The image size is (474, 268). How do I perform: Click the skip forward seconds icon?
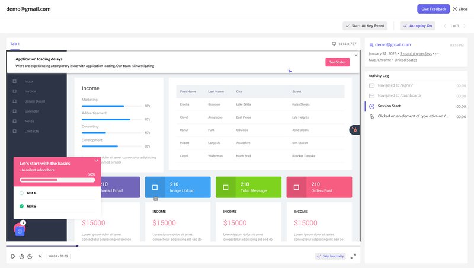30,256
